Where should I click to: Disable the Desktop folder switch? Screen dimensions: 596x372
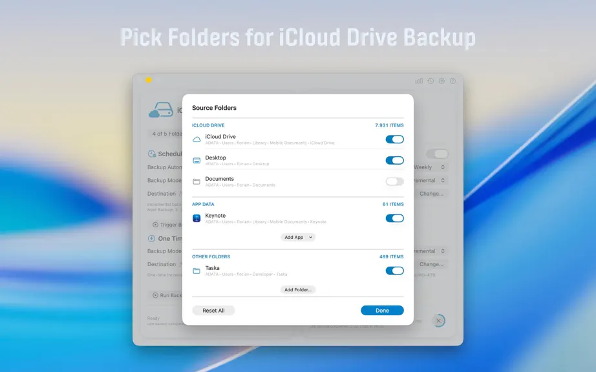394,161
